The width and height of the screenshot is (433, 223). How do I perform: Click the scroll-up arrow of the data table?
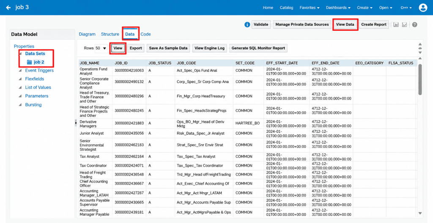(420, 58)
